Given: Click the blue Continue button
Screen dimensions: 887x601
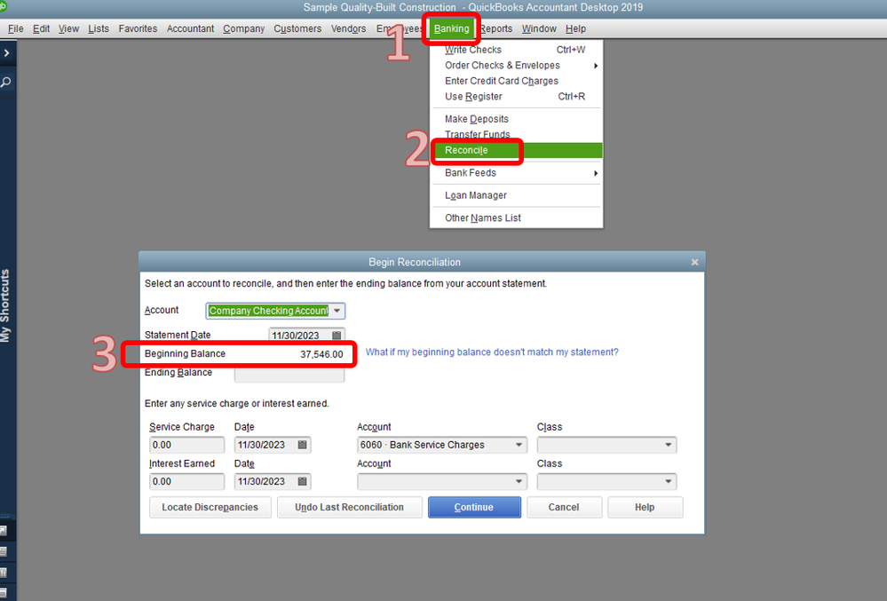Looking at the screenshot, I should tap(474, 507).
